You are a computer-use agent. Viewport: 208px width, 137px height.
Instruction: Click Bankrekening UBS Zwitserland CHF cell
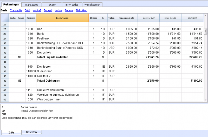[62, 43]
